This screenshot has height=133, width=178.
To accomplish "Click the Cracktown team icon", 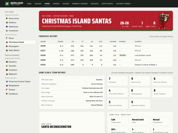I will (x=7, y=31).
